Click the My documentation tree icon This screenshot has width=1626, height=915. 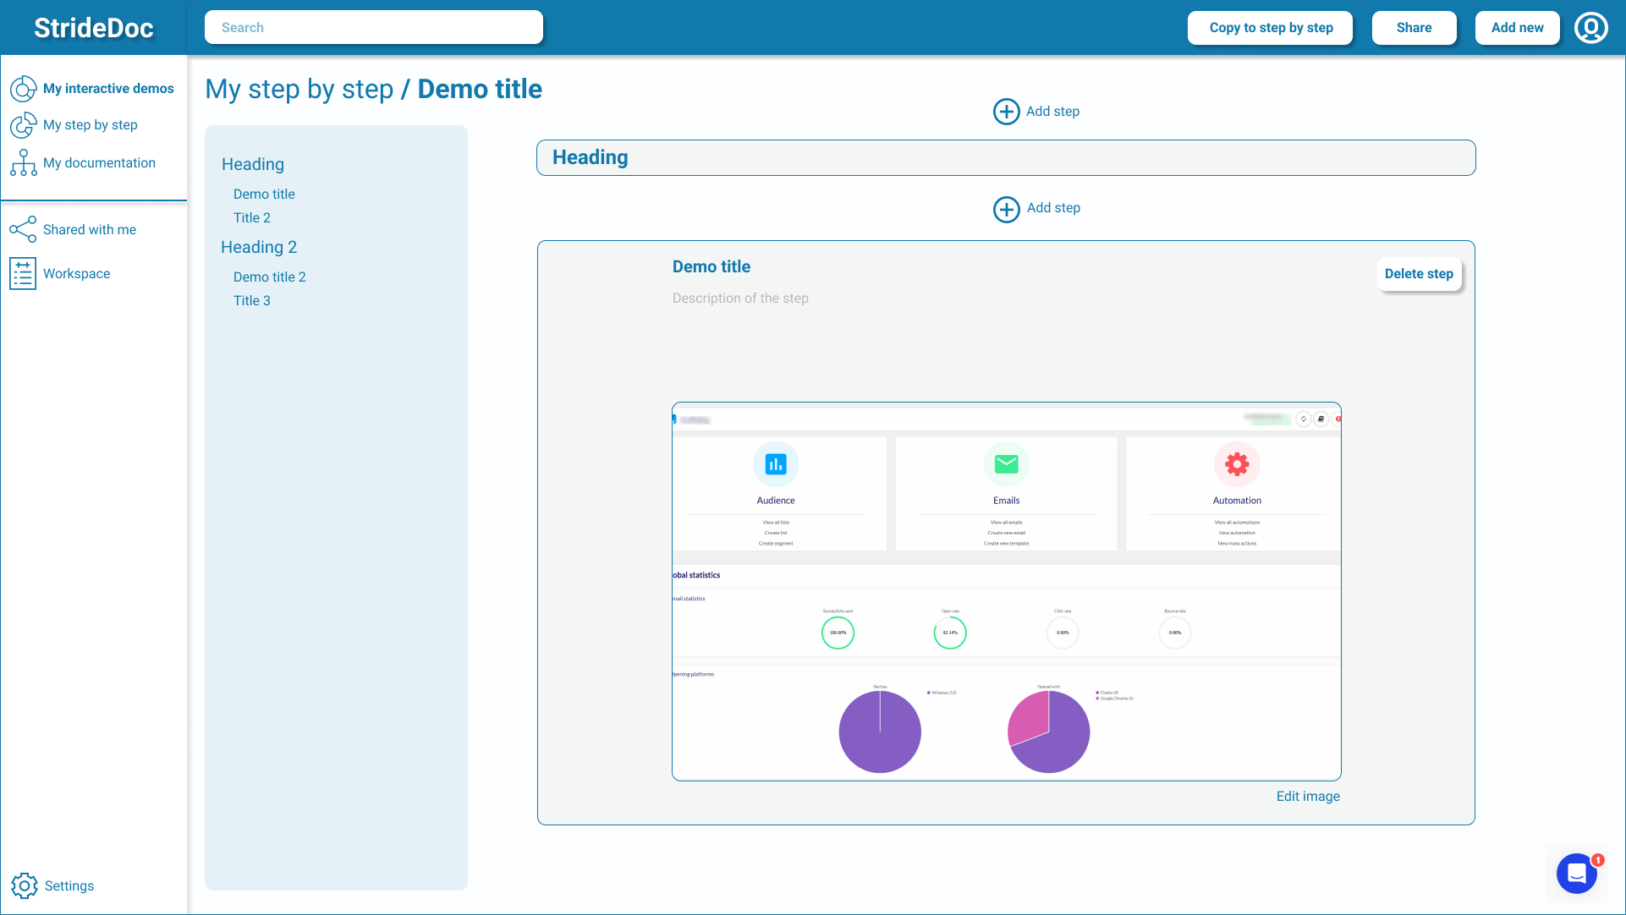click(23, 162)
